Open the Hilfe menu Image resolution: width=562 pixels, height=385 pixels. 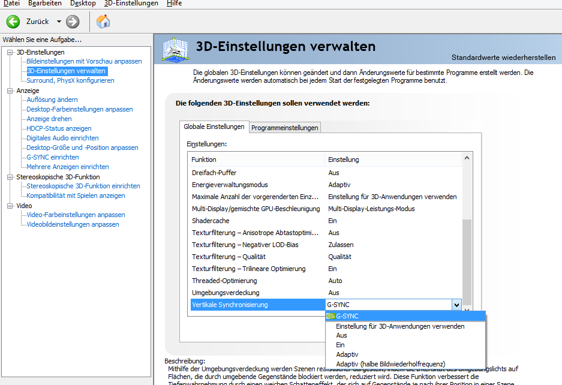[x=174, y=4]
